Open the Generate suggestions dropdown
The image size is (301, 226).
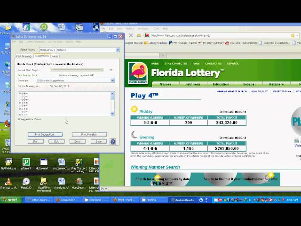(112, 81)
